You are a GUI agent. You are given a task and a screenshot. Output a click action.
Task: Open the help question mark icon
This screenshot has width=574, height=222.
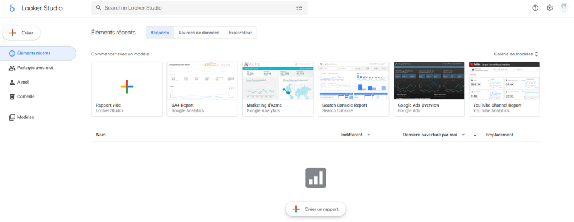point(535,8)
